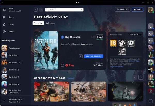
Task: Collapse friends panel with arrow icon
Action: (151, 101)
